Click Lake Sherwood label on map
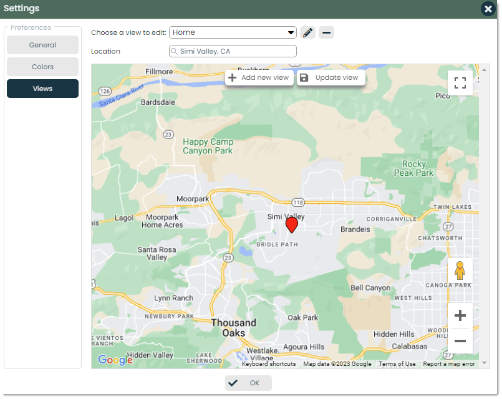Viewport: 502px width, 399px height. click(x=205, y=358)
